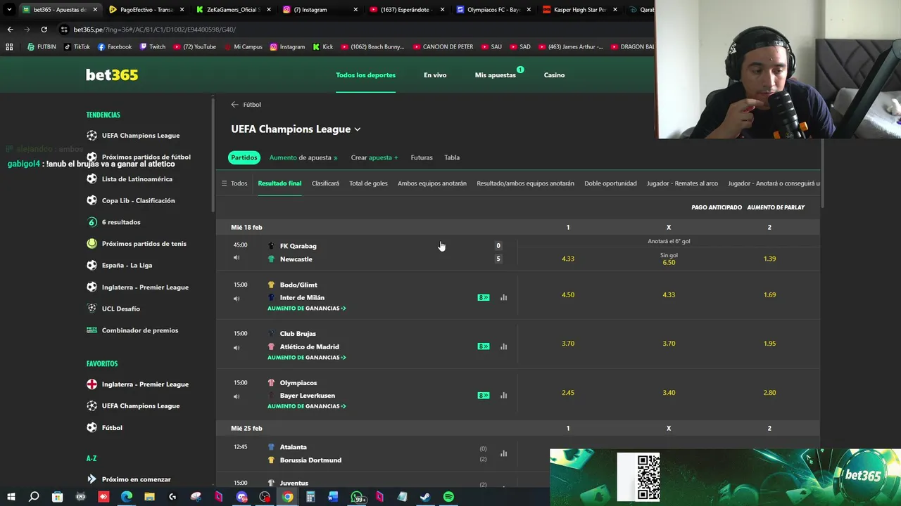Open stats chart for Olympiacos match
This screenshot has height=506, width=901.
coord(503,396)
